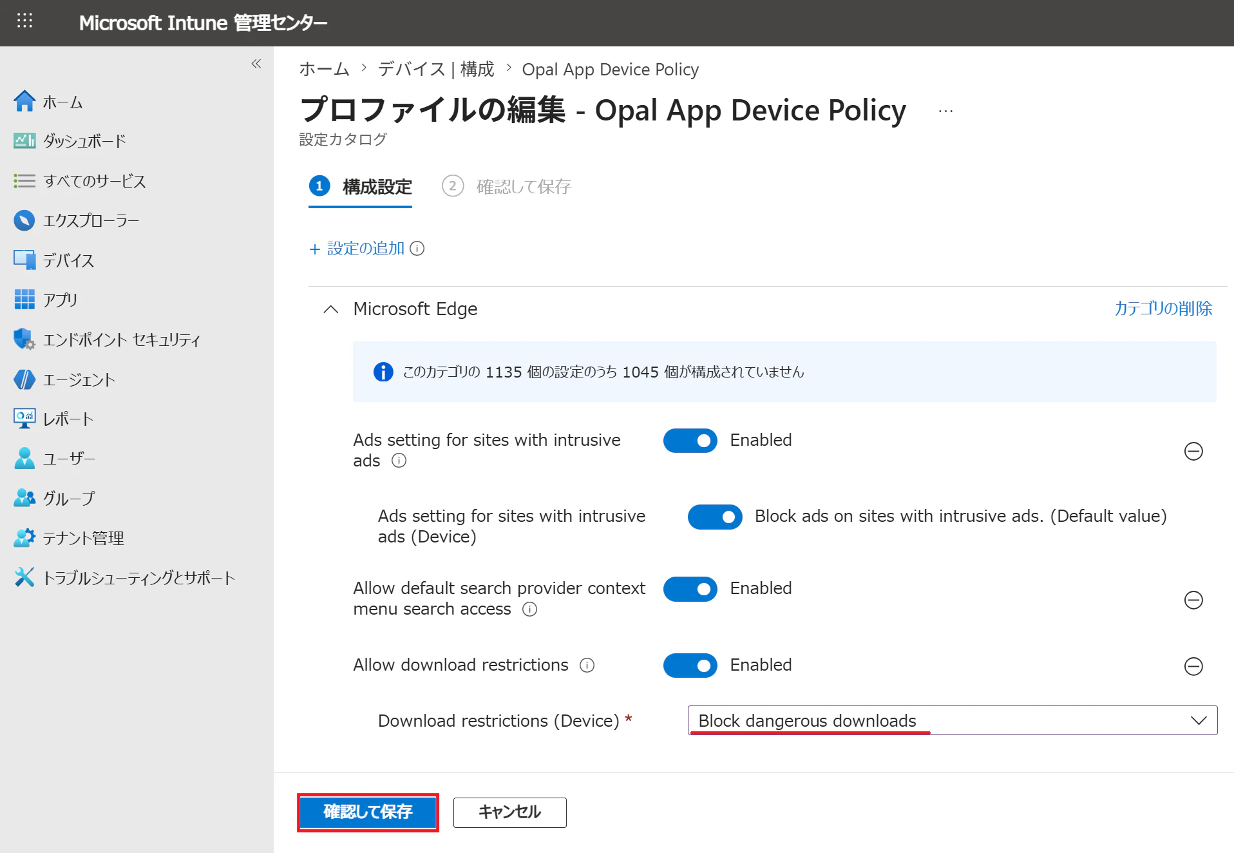Click the デバイス monitor icon

point(24,260)
